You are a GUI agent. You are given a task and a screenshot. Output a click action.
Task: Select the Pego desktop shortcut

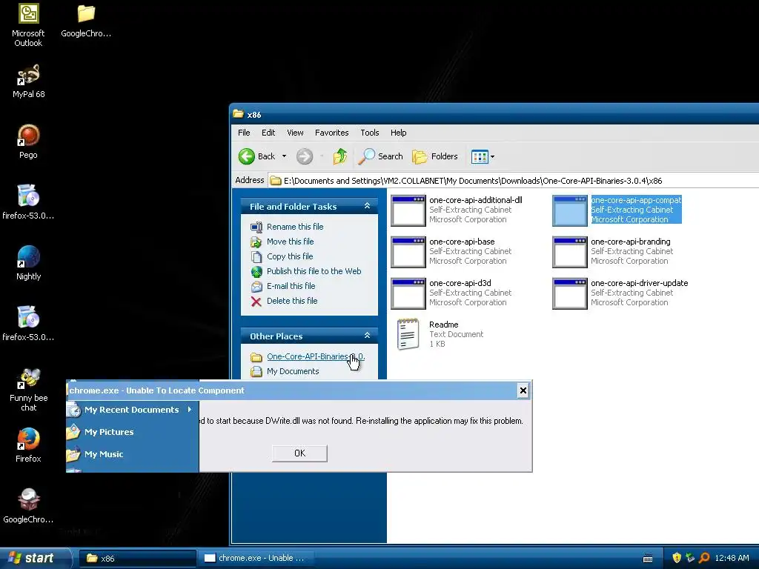[x=28, y=142]
